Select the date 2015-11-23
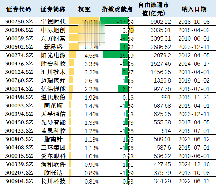 click(x=194, y=97)
